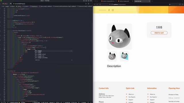Click the shield icon in the address bar

(110, 4)
